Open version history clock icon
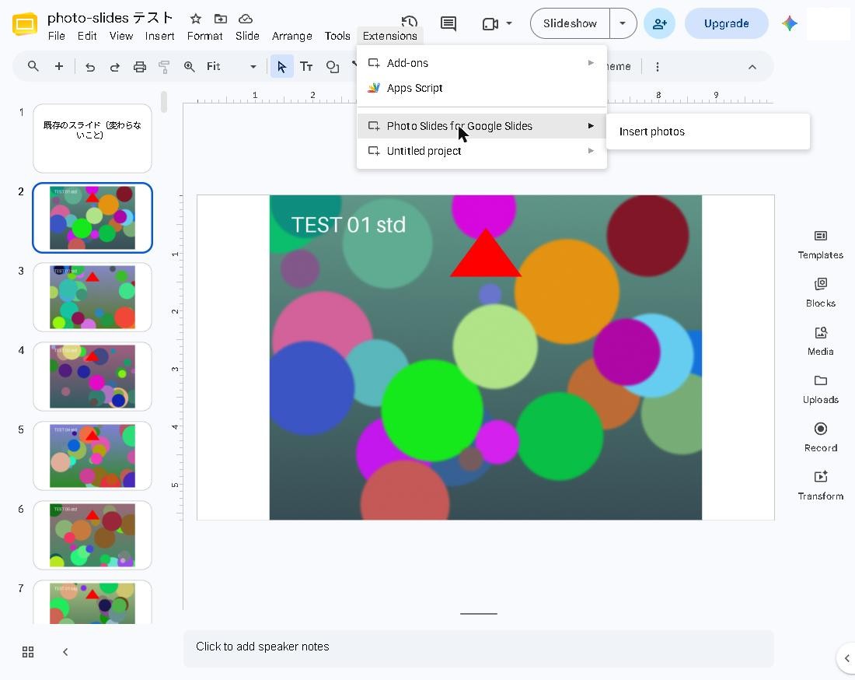855x680 pixels. click(x=409, y=23)
